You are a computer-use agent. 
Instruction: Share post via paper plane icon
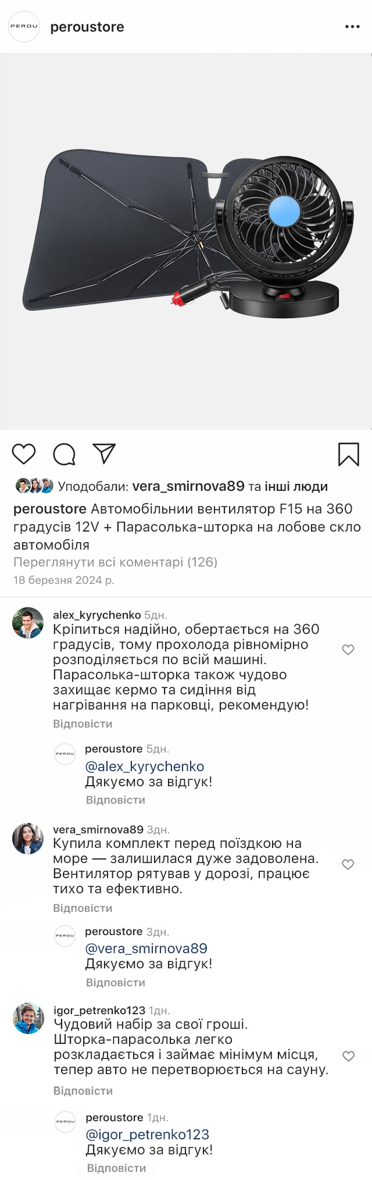tap(105, 454)
